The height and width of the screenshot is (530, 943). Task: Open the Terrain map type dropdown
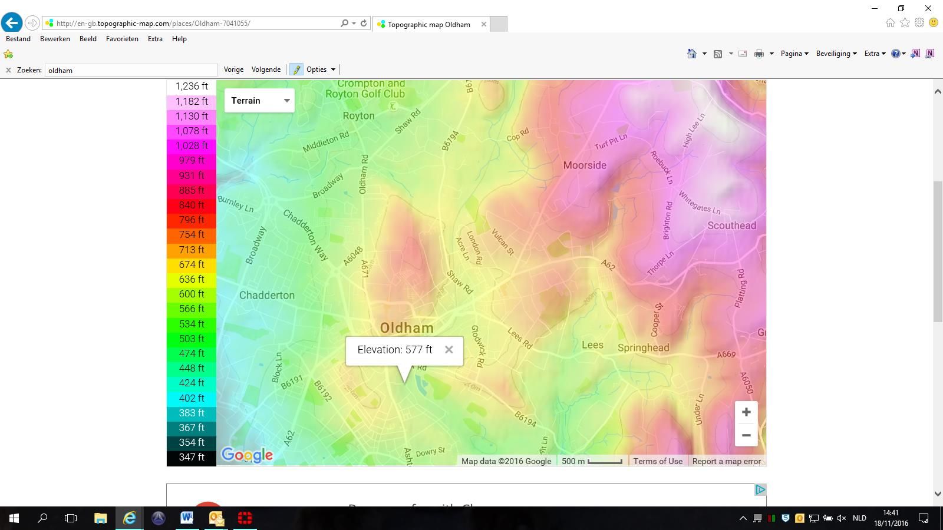pos(259,101)
